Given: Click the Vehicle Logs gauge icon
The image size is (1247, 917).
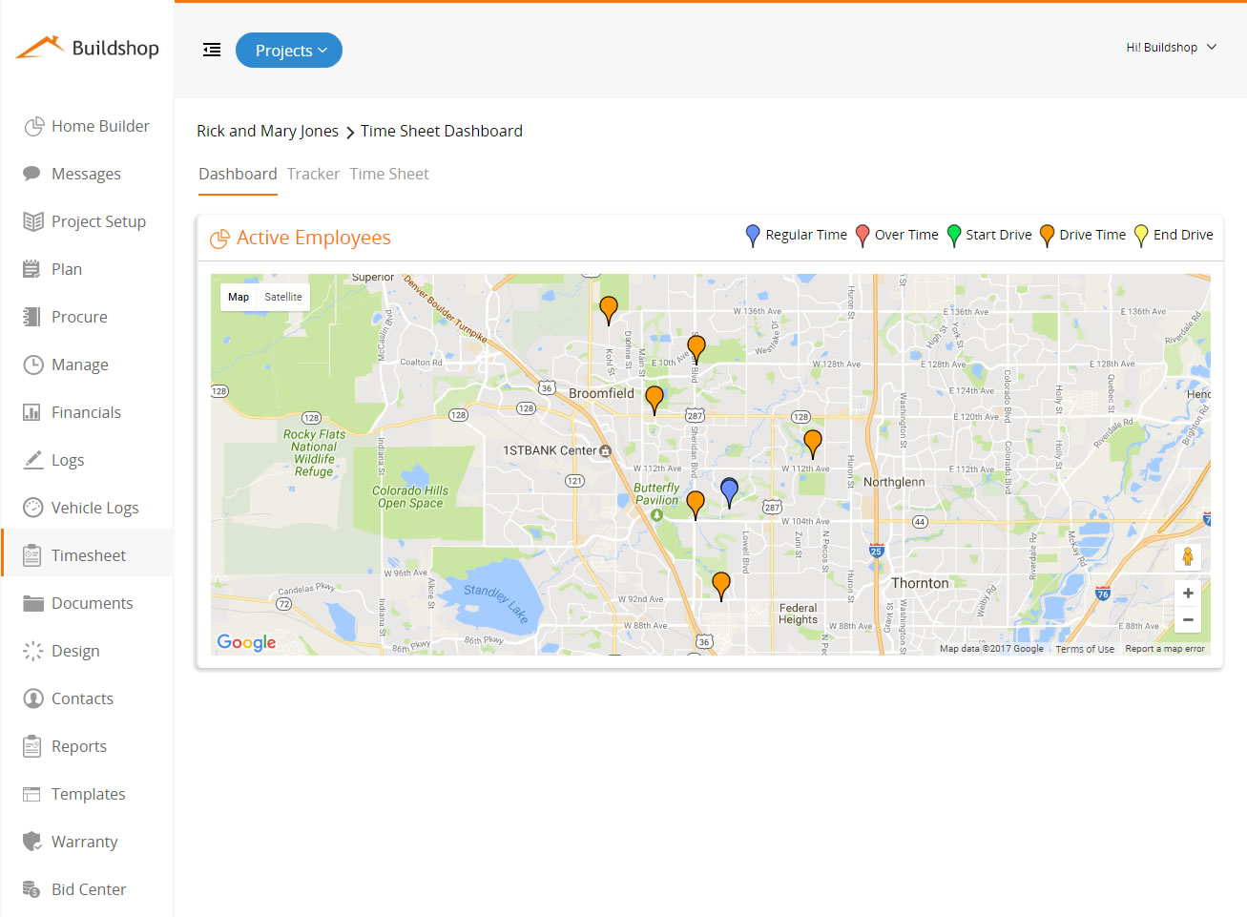Looking at the screenshot, I should (33, 508).
